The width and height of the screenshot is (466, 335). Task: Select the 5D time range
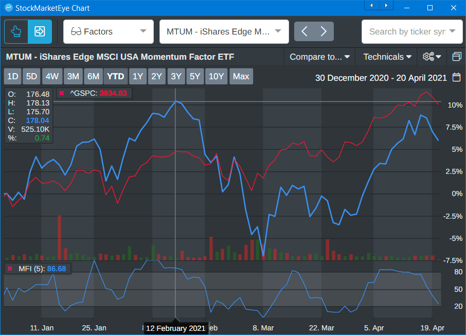point(31,76)
